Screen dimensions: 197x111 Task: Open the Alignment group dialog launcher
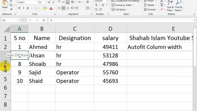[92, 14]
